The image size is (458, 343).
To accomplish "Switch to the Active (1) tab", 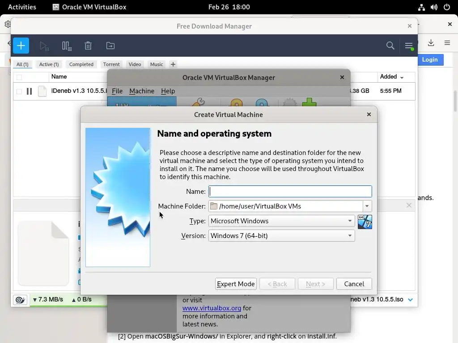I will (x=49, y=64).
